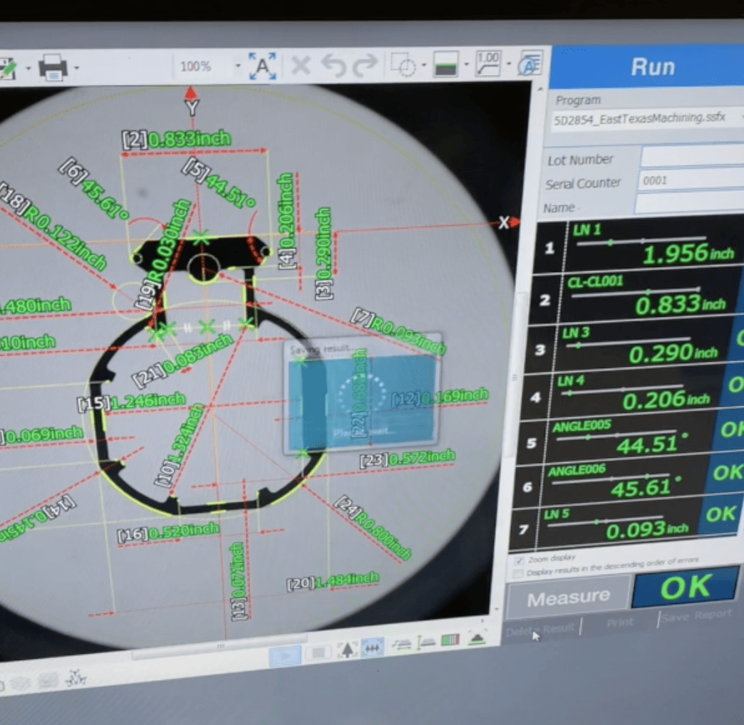
Task: Open the 100% zoom level dropdown
Action: coord(238,66)
